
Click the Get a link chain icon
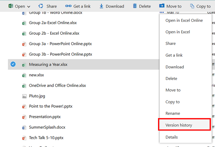[x=68, y=6]
